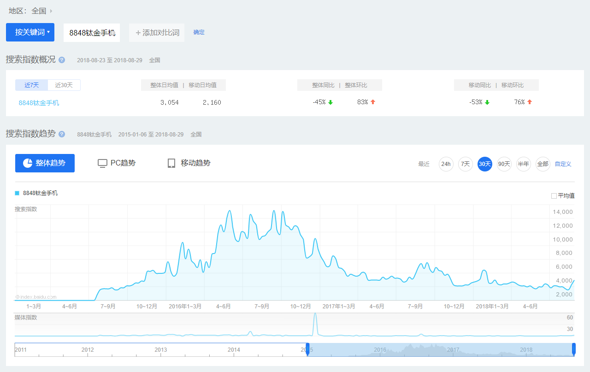Enable the 平均值 checkbox
The width and height of the screenshot is (590, 372).
554,195
